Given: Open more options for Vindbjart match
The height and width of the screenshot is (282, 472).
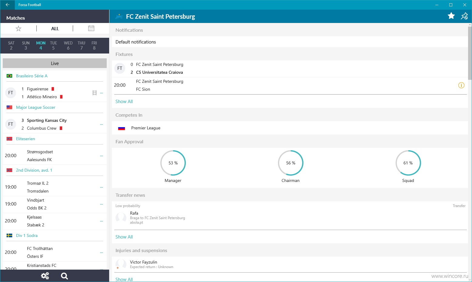Looking at the screenshot, I should coord(102,204).
